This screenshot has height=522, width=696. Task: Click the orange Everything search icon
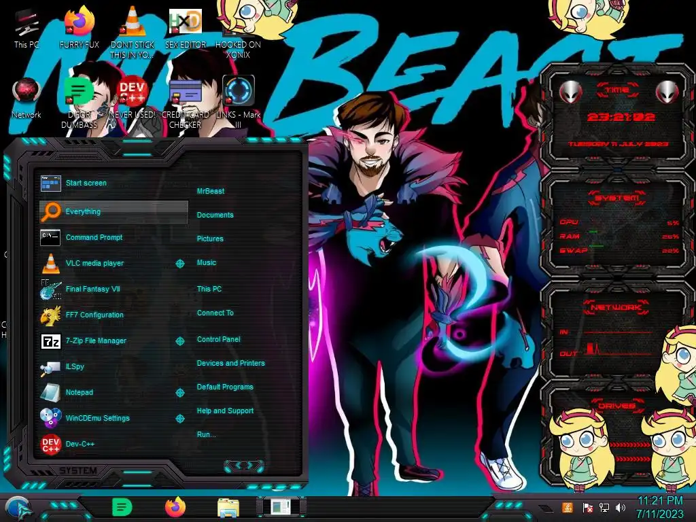click(50, 211)
